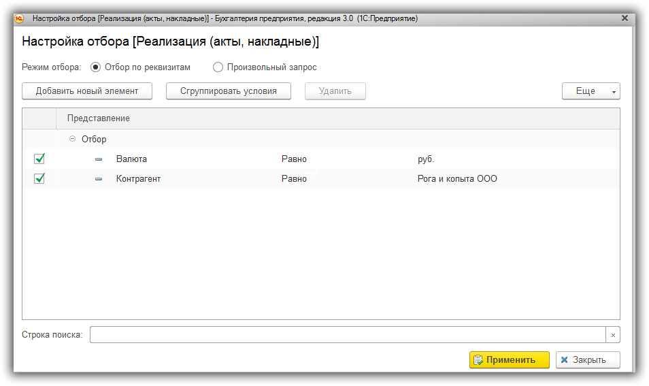
Task: Clear the search string with x icon
Action: point(613,335)
